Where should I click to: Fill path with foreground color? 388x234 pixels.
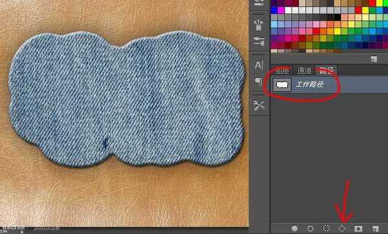pos(294,229)
